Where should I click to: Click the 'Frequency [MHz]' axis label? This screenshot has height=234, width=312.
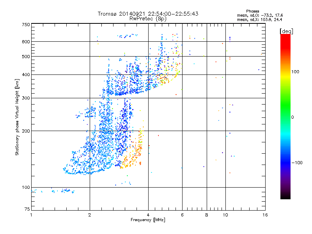point(148,220)
